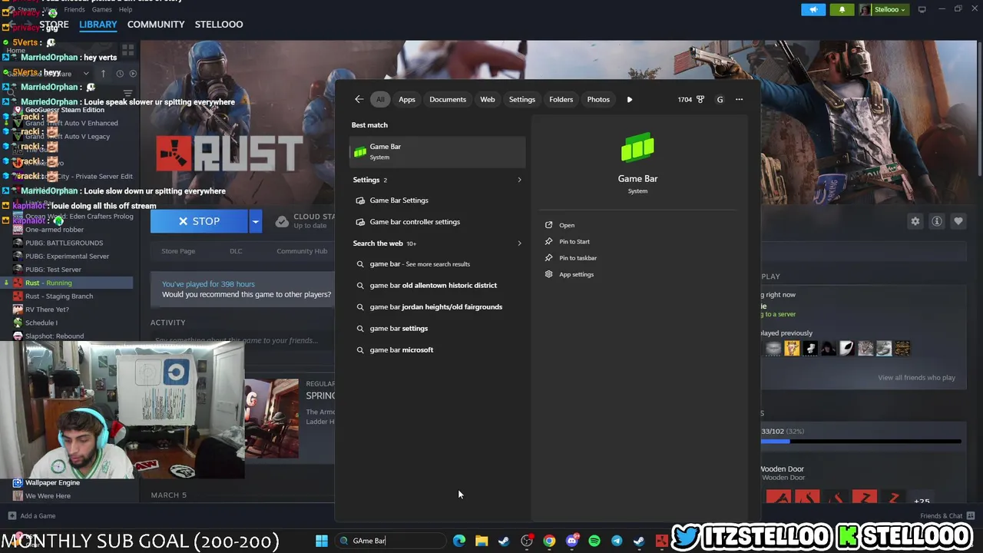The height and width of the screenshot is (553, 983).
Task: Open library advanced filter icon
Action: [x=127, y=93]
